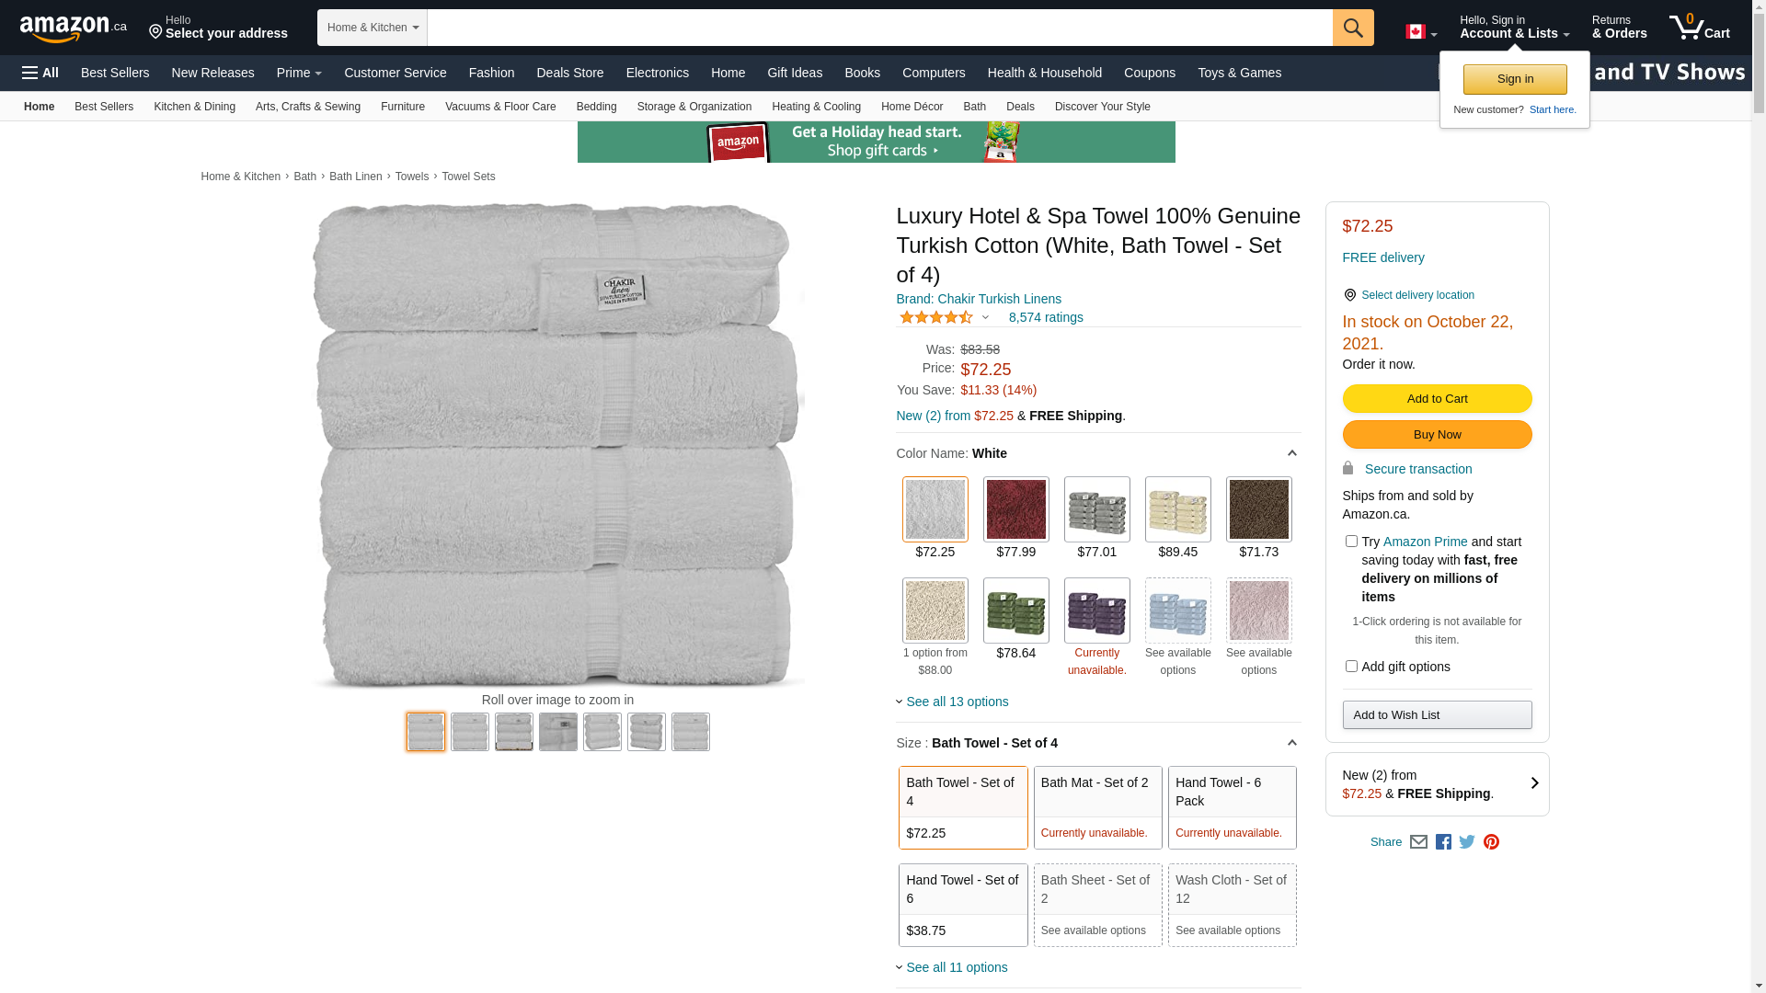Open the All hamburger menu

(40, 73)
